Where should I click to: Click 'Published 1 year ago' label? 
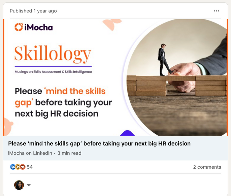[33, 11]
